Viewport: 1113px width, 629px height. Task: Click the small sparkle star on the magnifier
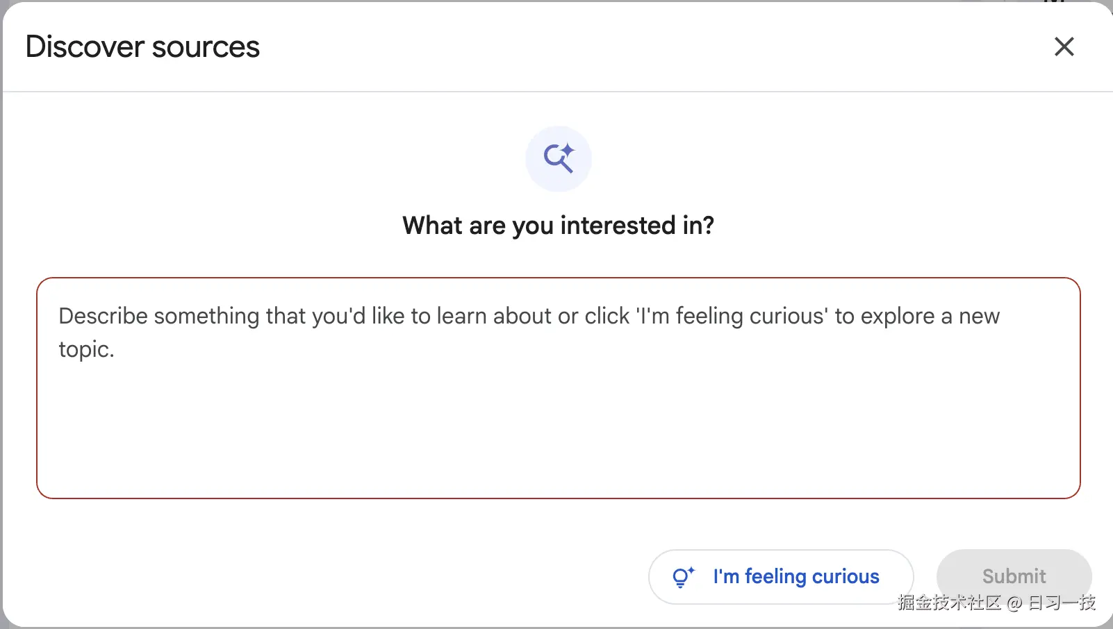568,150
